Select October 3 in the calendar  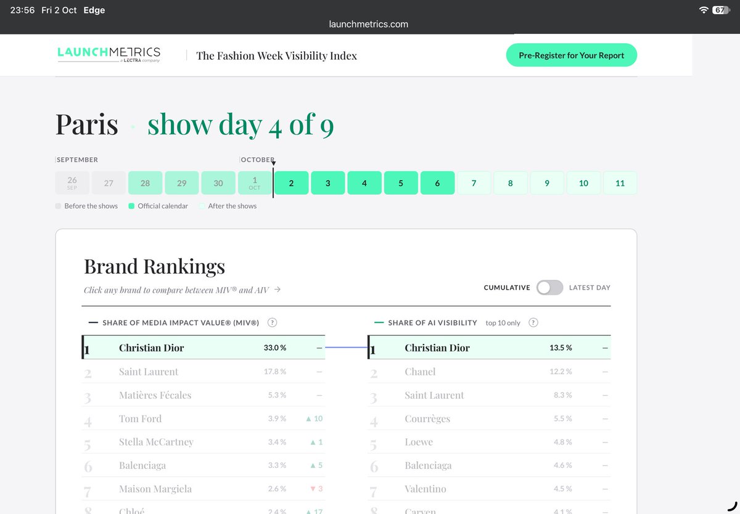[x=327, y=183]
